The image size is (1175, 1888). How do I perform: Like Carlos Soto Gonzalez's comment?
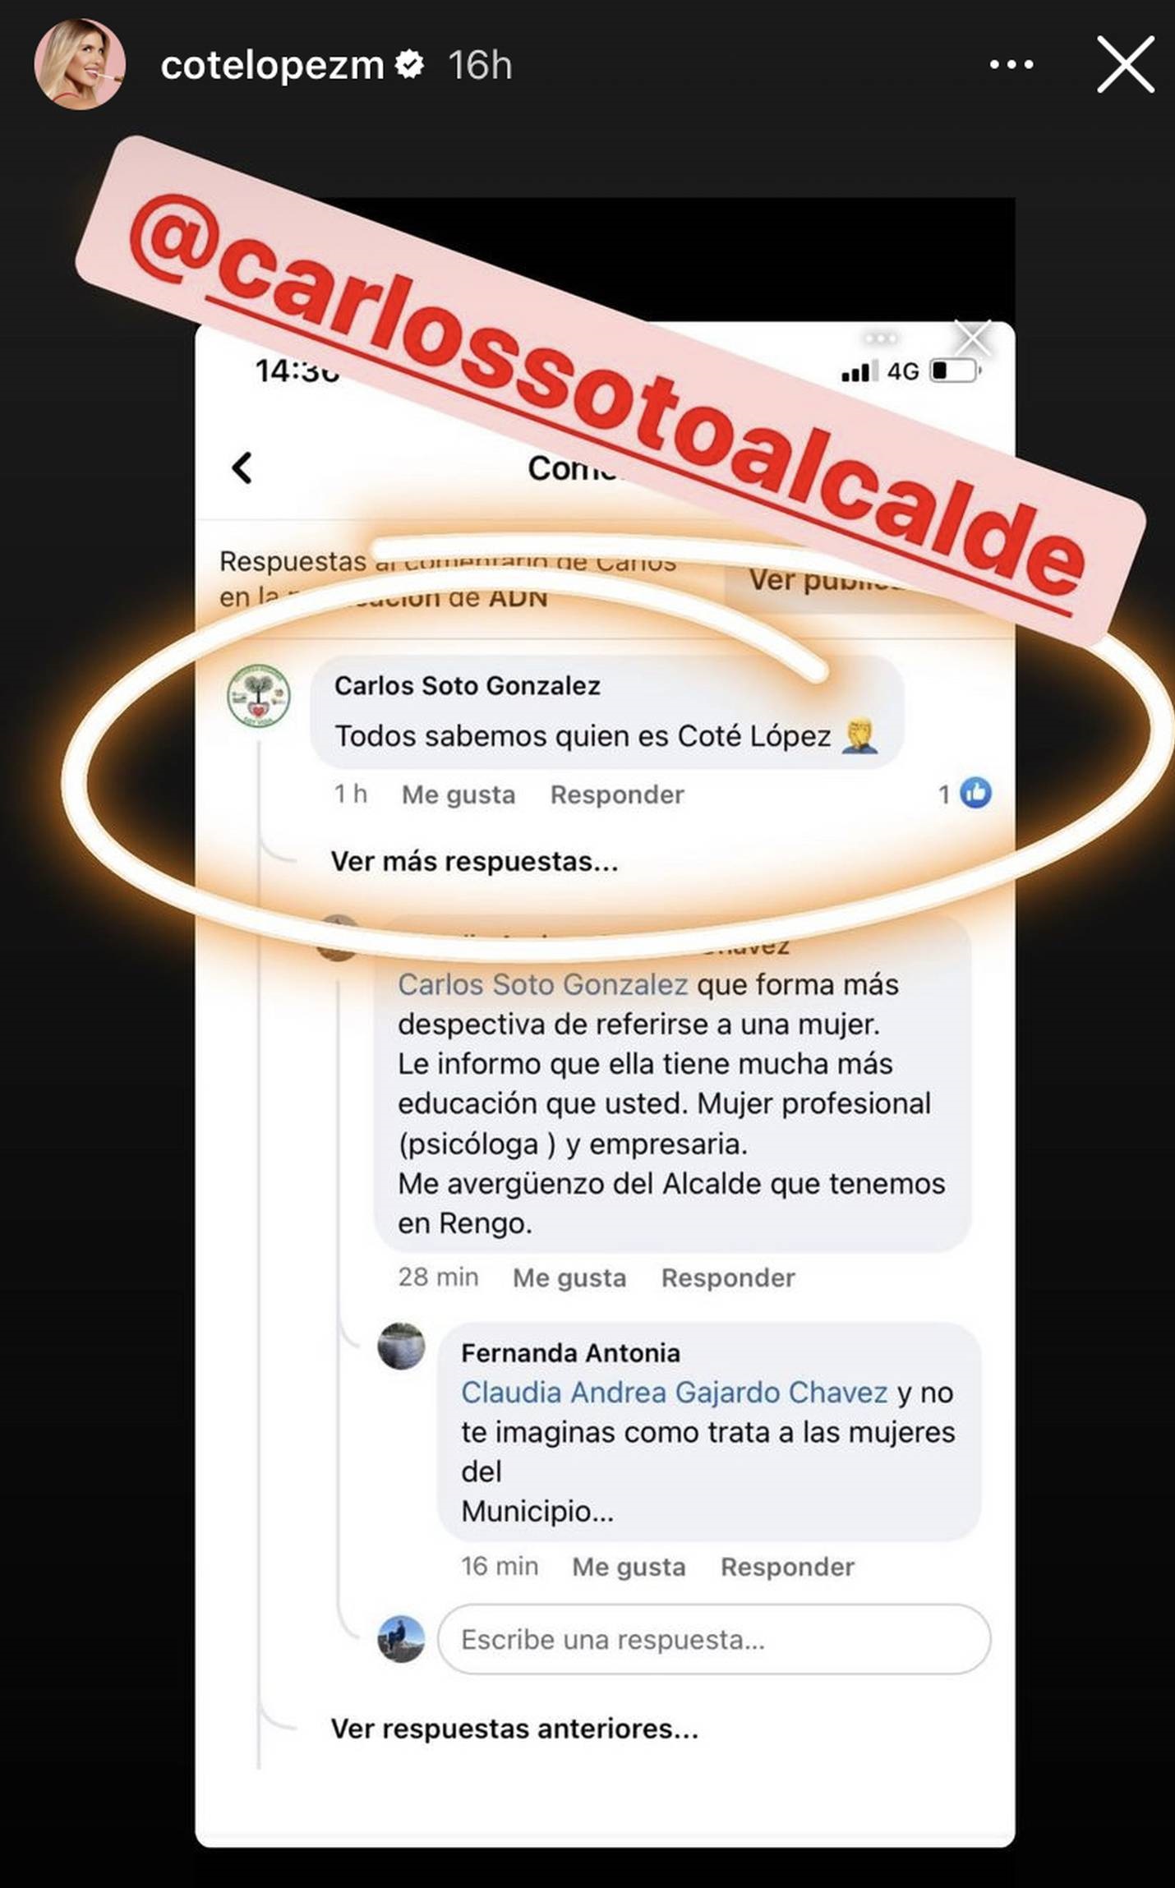(458, 794)
